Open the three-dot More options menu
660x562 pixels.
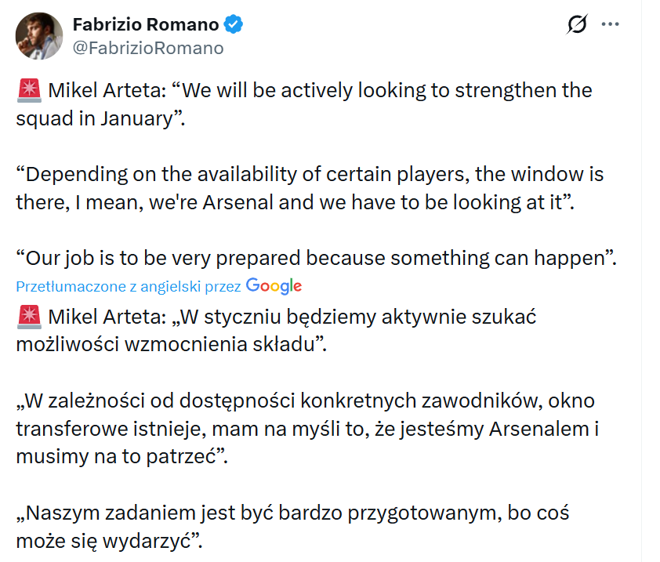pyautogui.click(x=610, y=25)
